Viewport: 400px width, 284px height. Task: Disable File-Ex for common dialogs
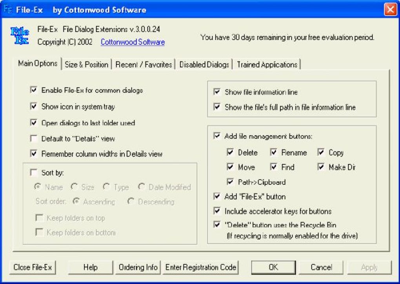pyautogui.click(x=34, y=89)
